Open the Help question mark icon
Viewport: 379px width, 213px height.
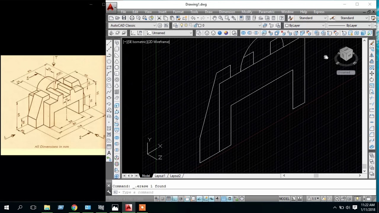(x=282, y=18)
